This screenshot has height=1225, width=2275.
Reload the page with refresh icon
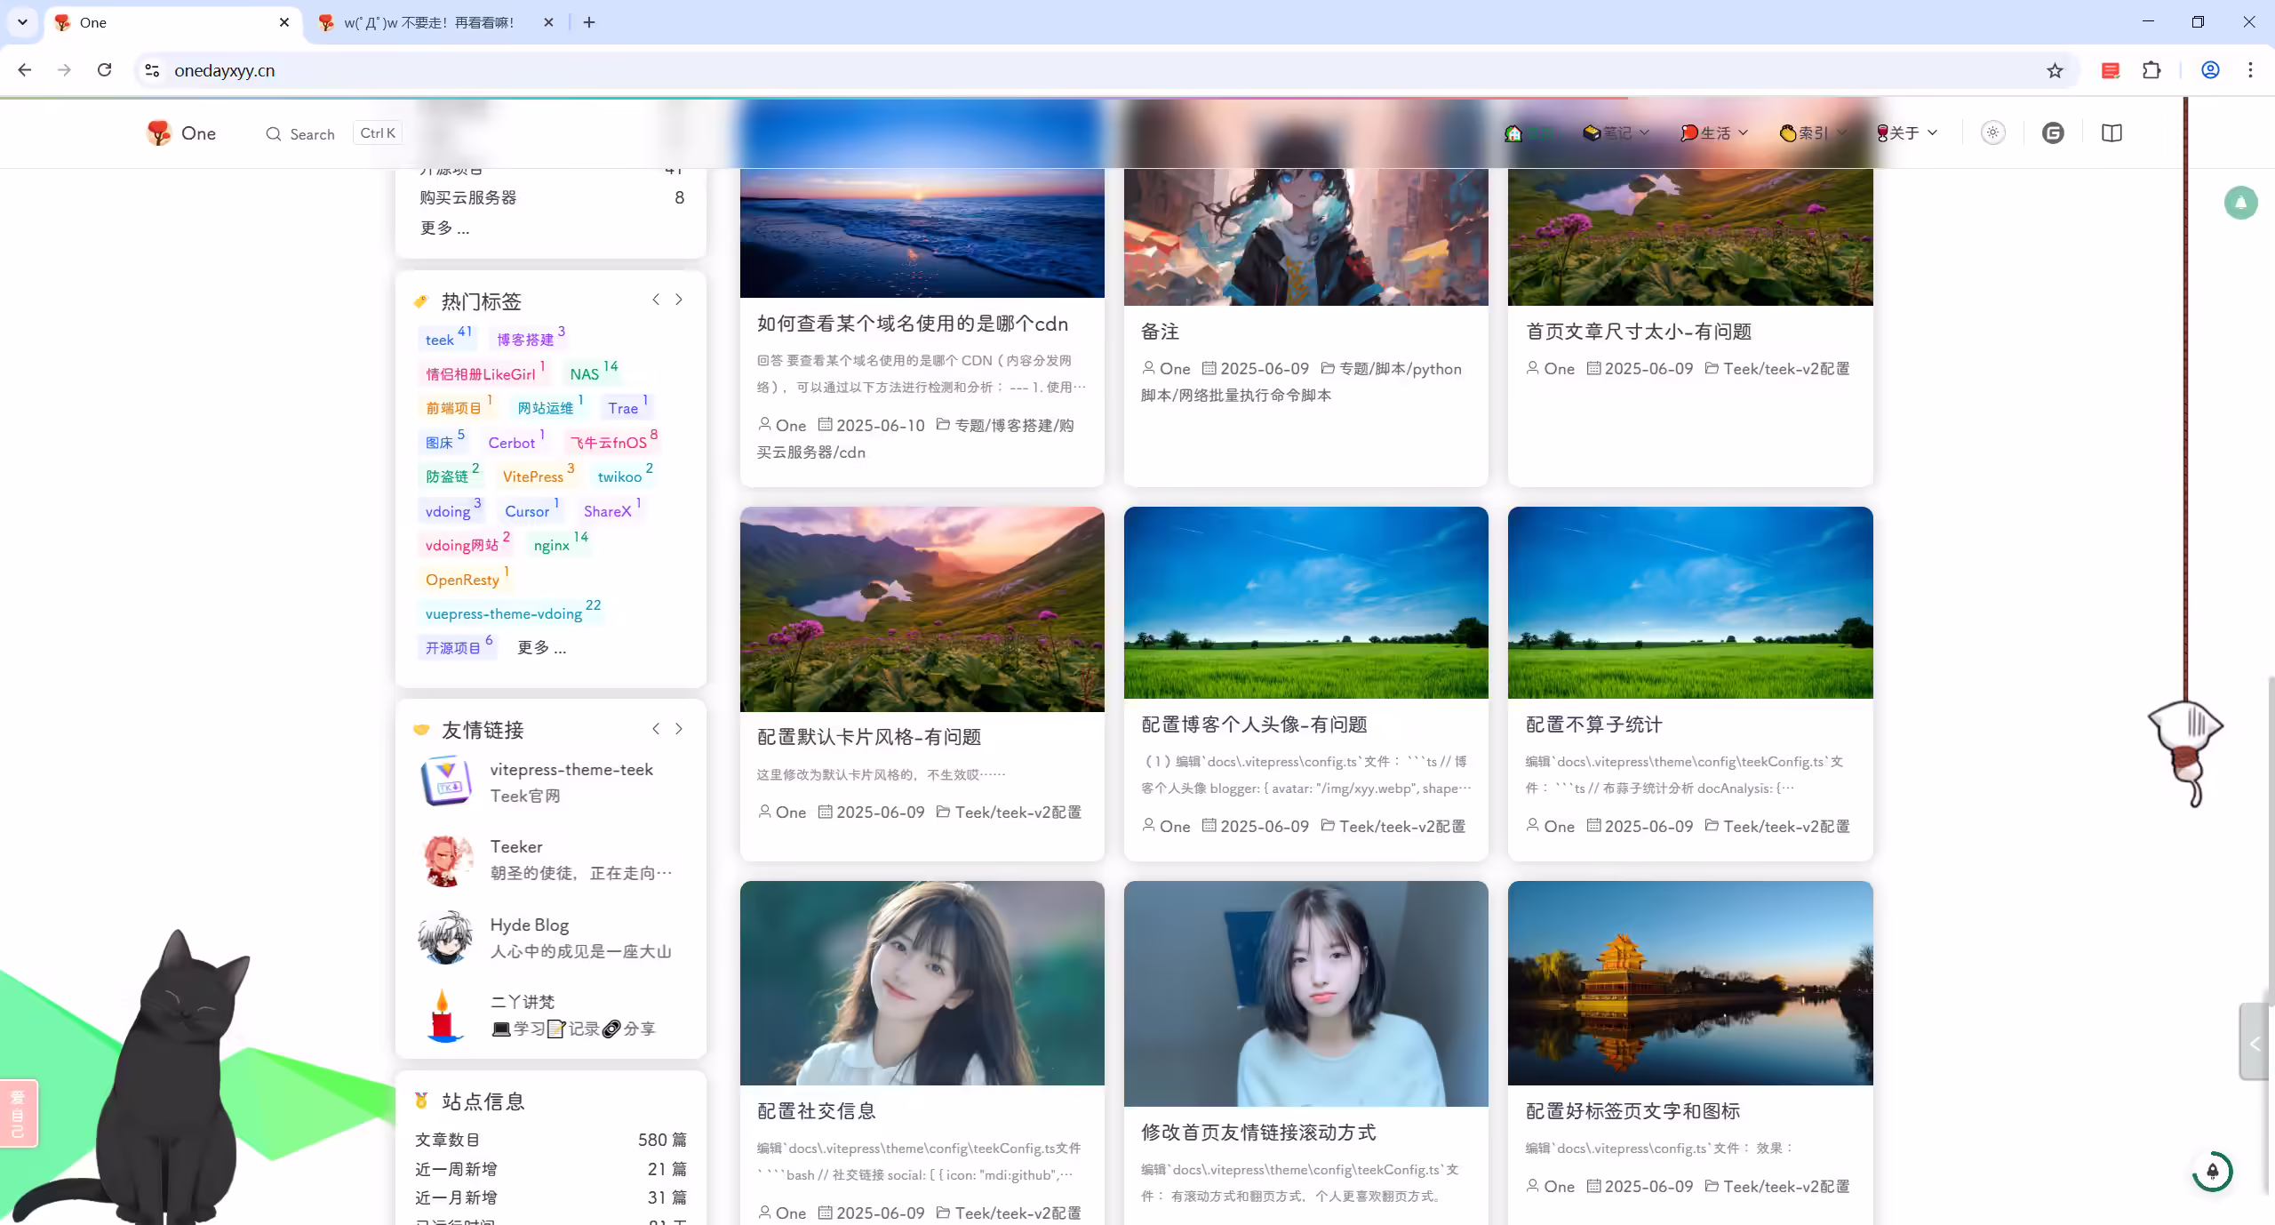click(104, 70)
